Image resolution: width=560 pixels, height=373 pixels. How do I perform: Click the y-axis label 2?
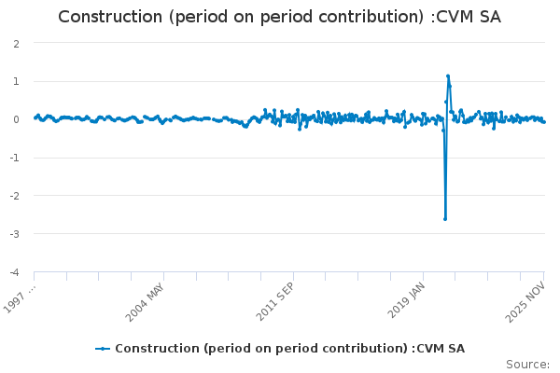point(17,43)
